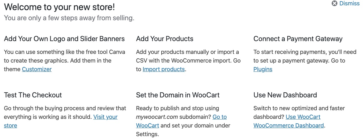363x140 pixels.
Task: Click the few steps away from selling subtitle
Action: [x=69, y=18]
